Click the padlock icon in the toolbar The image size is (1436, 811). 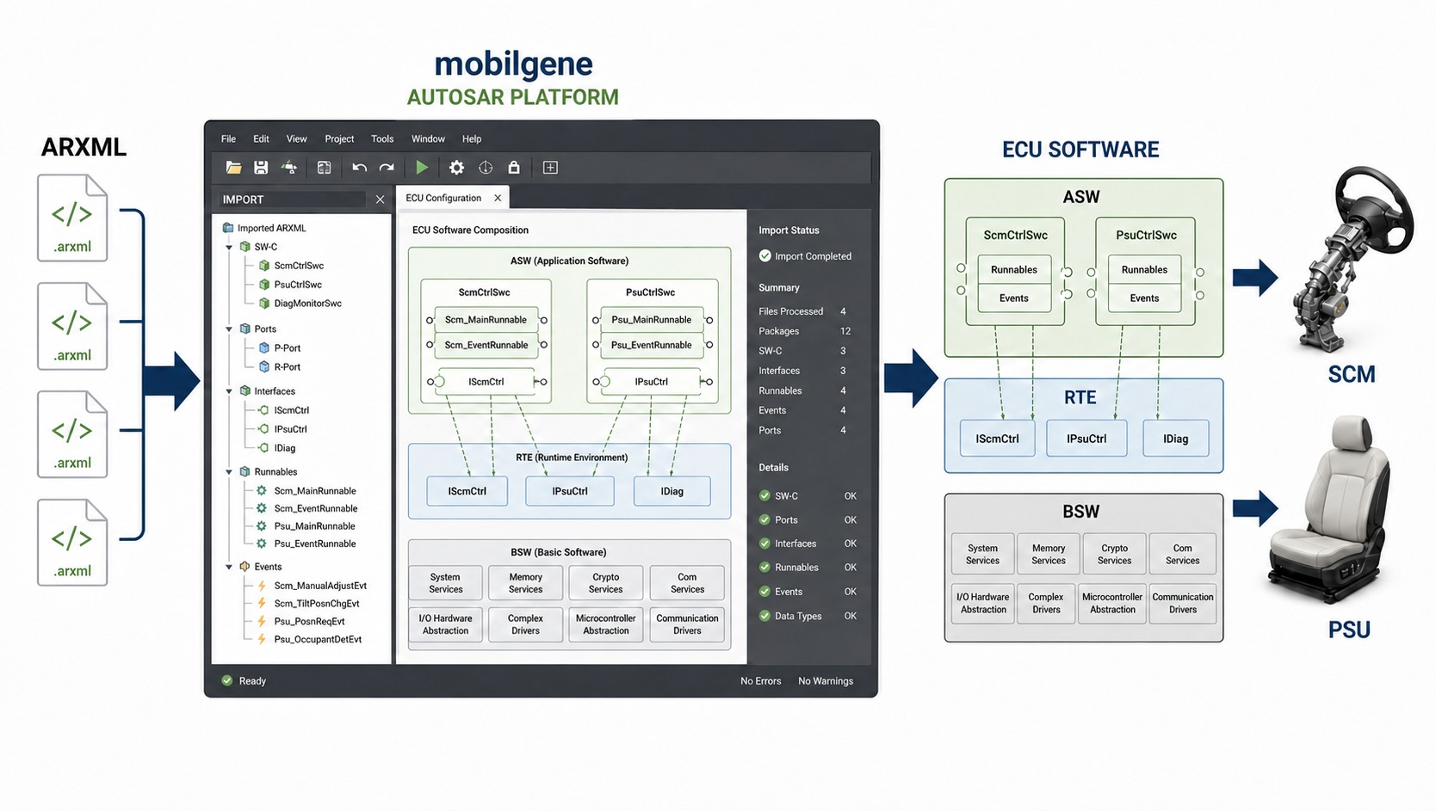pyautogui.click(x=514, y=168)
